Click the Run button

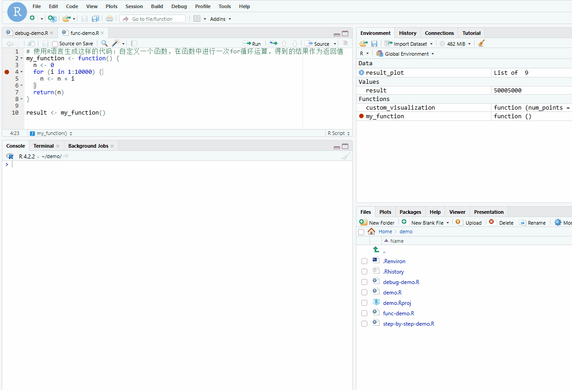[x=252, y=43]
